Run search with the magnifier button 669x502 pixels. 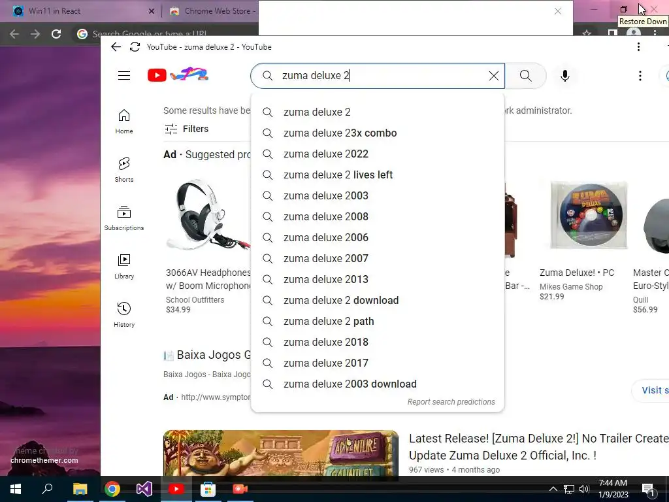pos(526,76)
